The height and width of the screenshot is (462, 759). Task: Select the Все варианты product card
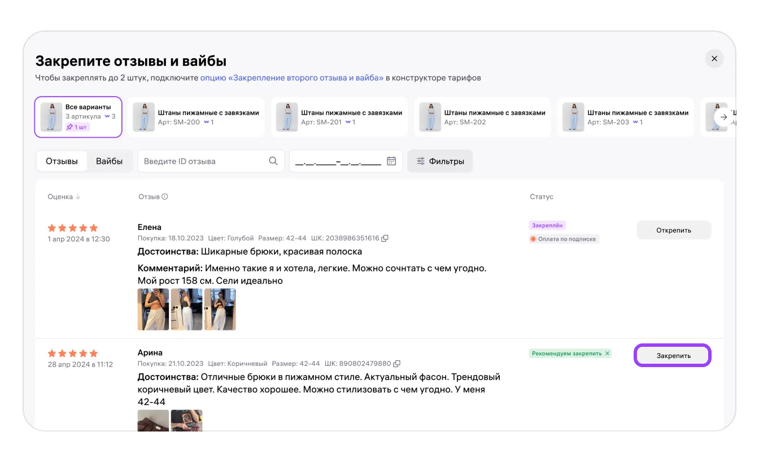78,117
